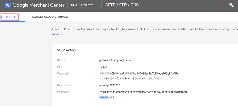The width and height of the screenshot is (238, 107).
Task: Open the Google Cloud Storage tab
Action: pyautogui.click(x=50, y=17)
